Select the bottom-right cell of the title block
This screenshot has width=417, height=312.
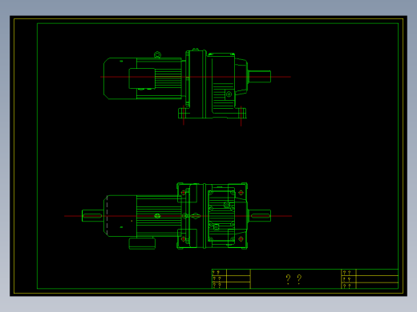coord(377,286)
